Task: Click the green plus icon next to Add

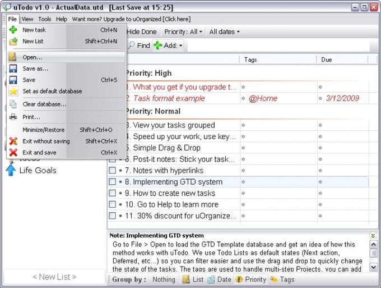Action: pos(157,45)
